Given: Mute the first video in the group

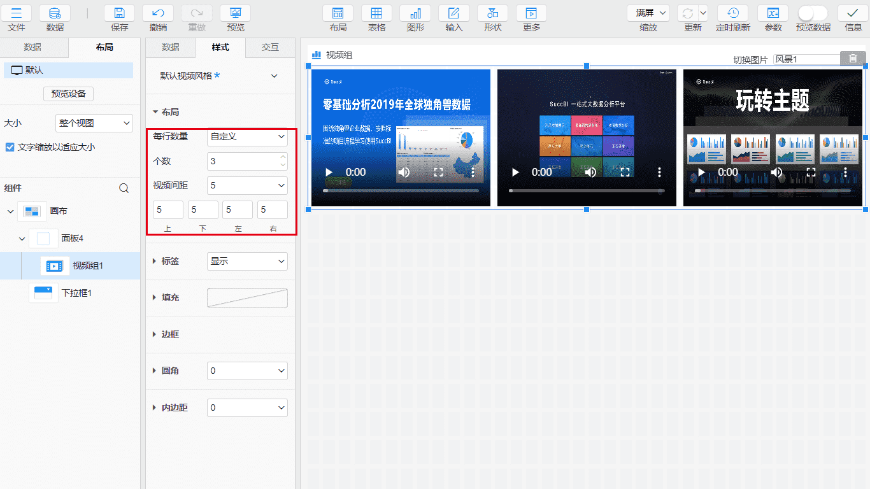Looking at the screenshot, I should (404, 172).
